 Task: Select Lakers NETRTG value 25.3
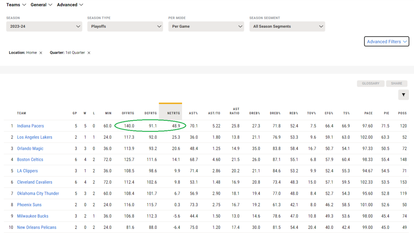(176, 137)
